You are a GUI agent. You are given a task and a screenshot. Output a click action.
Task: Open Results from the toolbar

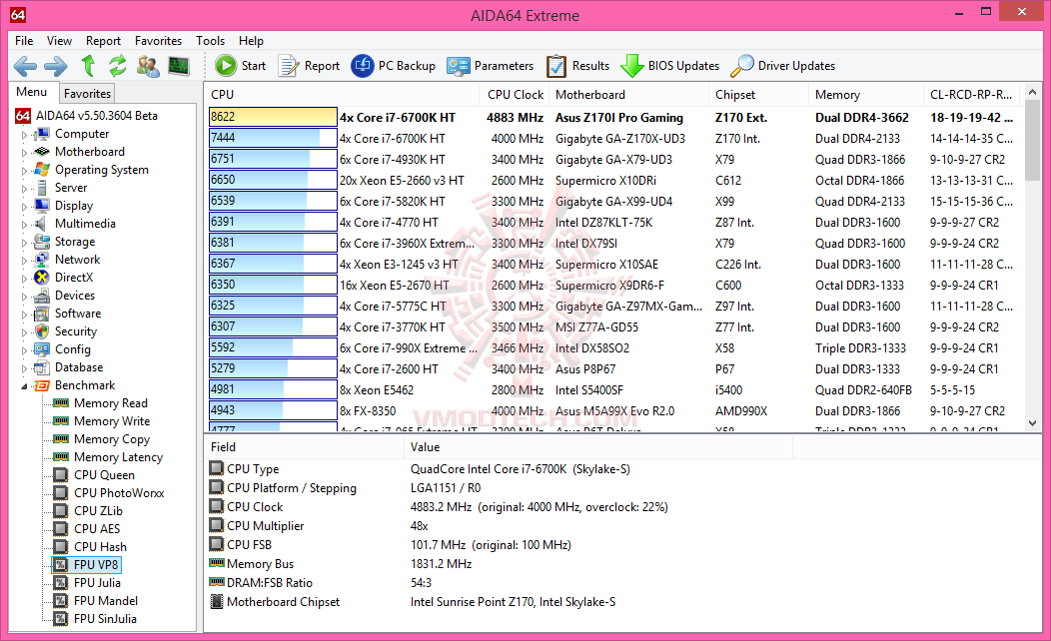pos(577,66)
